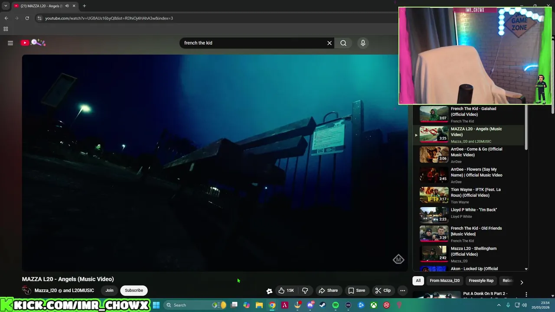This screenshot has width=555, height=312.
Task: Click the hype star icon beside like
Action: point(269,291)
